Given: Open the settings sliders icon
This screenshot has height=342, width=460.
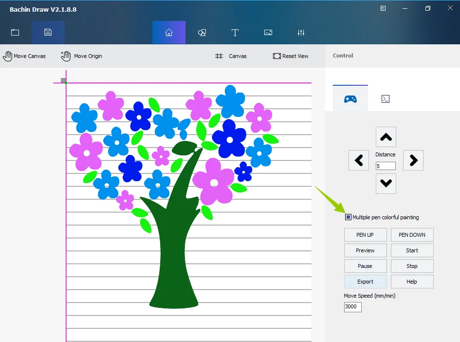Looking at the screenshot, I should pyautogui.click(x=301, y=33).
